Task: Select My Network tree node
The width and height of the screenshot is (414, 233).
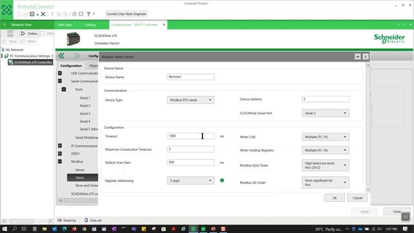Action: tap(14, 50)
